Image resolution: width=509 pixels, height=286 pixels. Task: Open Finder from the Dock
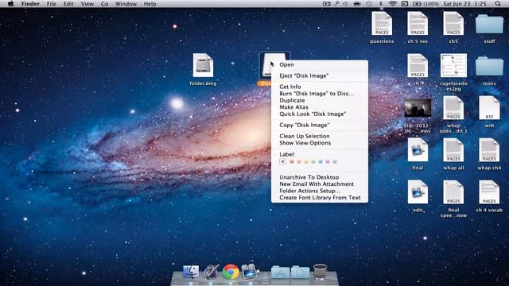(191, 272)
